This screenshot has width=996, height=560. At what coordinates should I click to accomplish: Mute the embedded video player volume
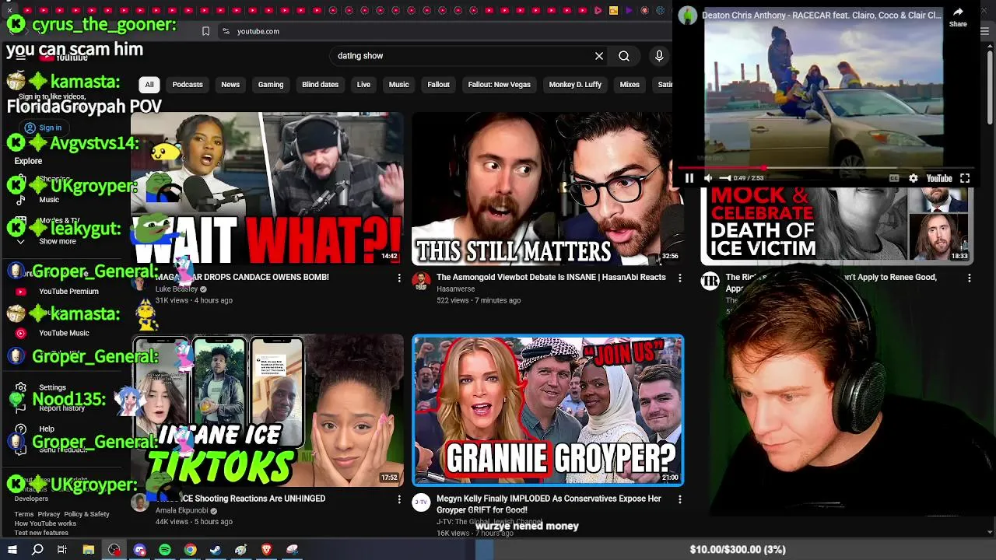708,178
